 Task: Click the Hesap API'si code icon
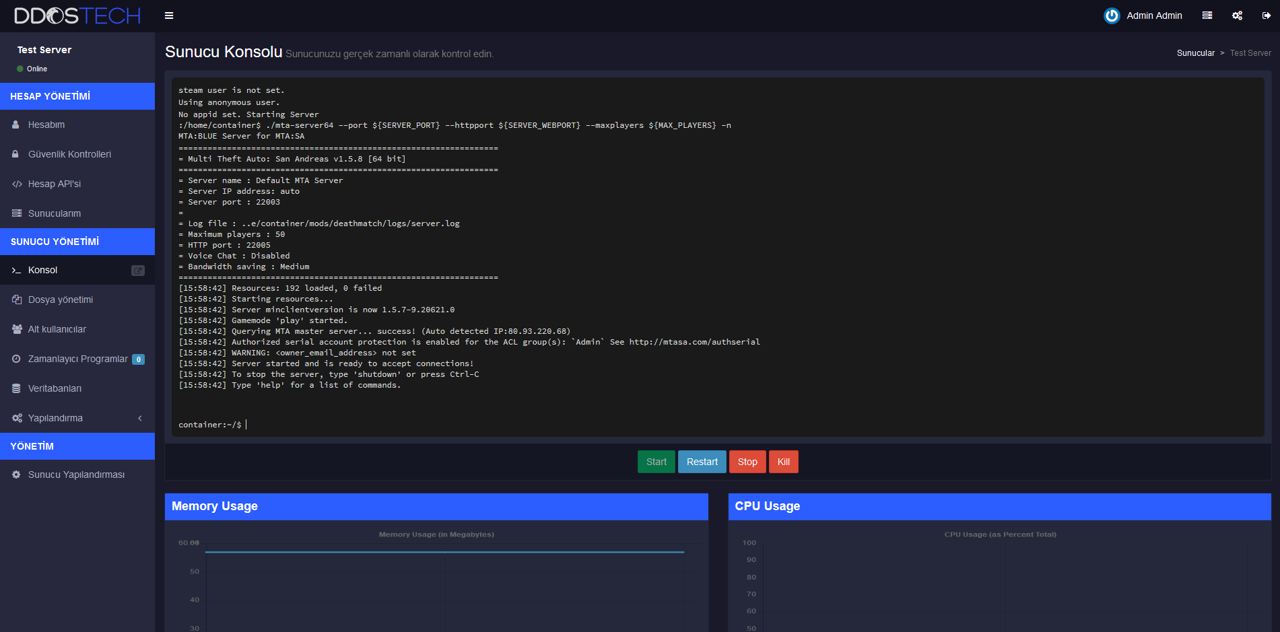click(x=17, y=184)
